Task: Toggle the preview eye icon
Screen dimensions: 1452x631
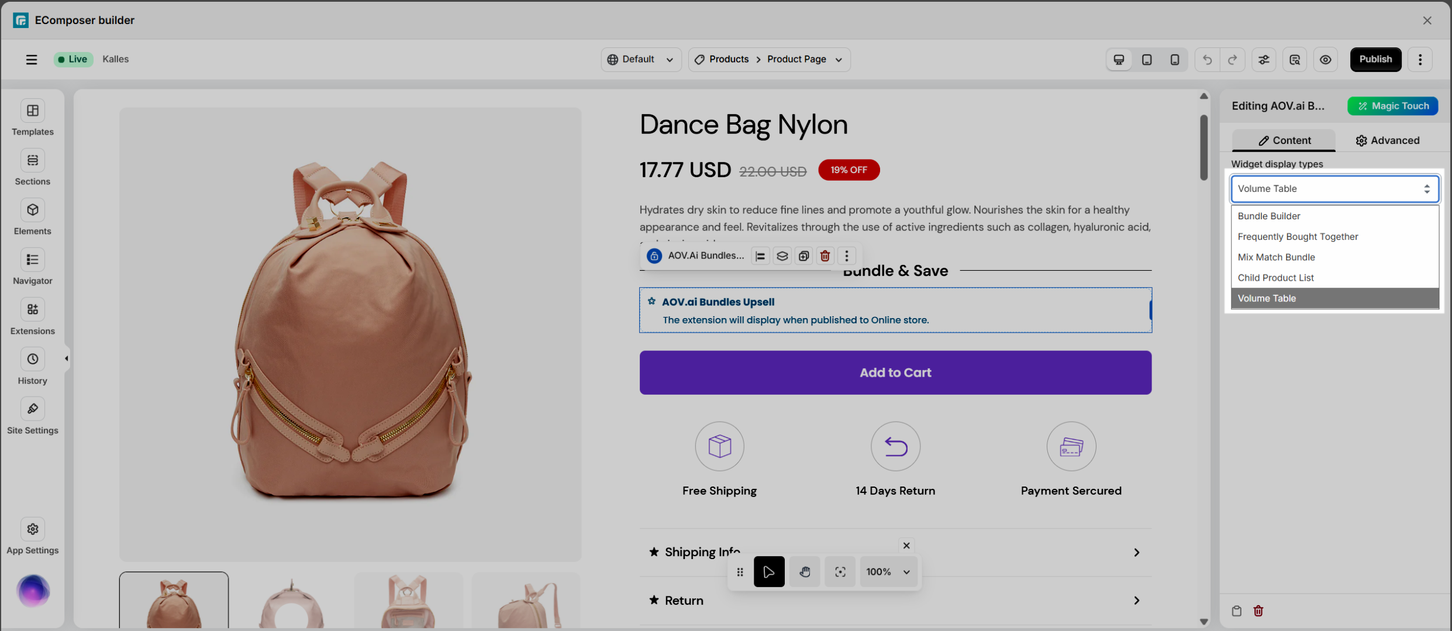Action: click(1325, 60)
